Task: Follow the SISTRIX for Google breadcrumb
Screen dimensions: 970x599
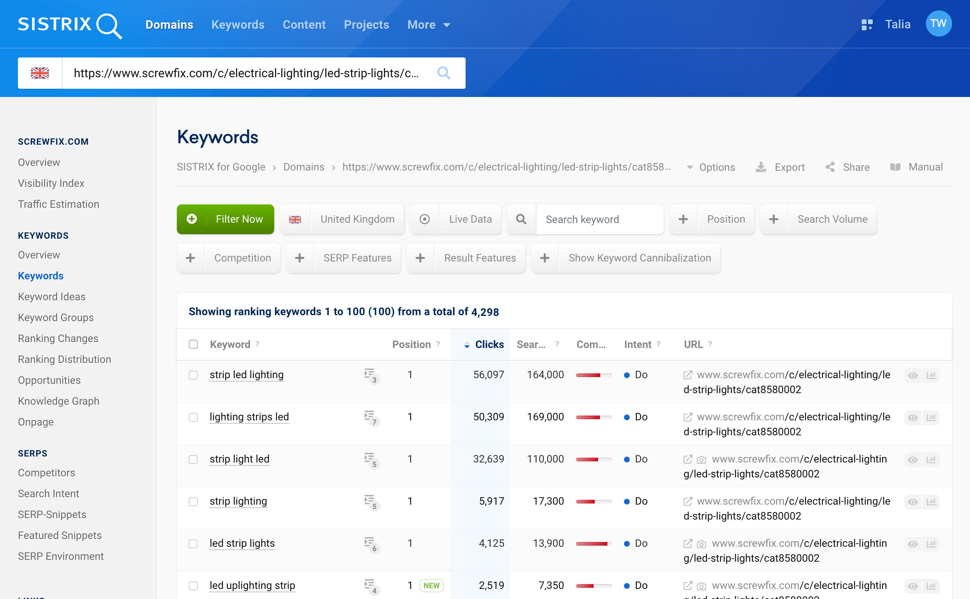Action: click(221, 167)
